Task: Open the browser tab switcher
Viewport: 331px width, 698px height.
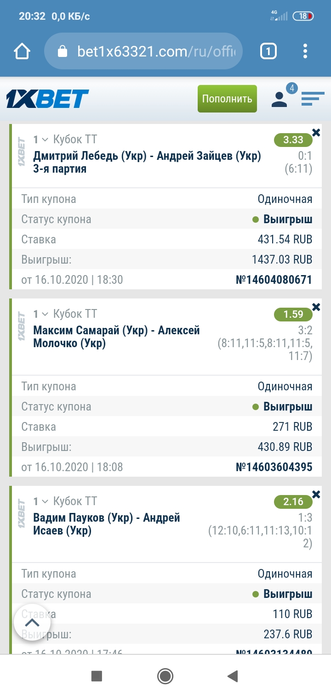Action: tap(268, 51)
